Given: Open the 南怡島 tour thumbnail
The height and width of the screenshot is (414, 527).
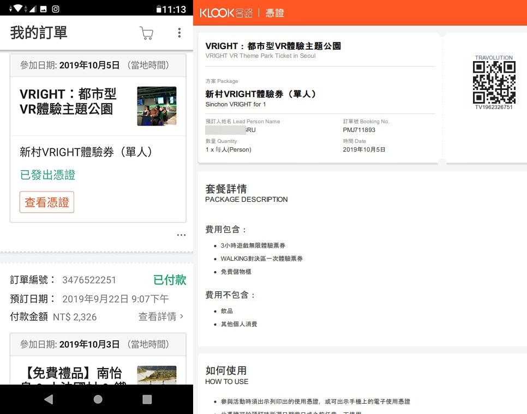Looking at the screenshot, I should [x=157, y=375].
